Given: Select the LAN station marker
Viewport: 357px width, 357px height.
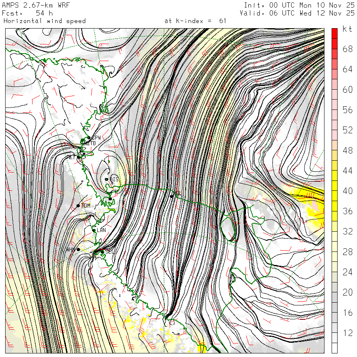Looking at the screenshot, I should click(94, 230).
